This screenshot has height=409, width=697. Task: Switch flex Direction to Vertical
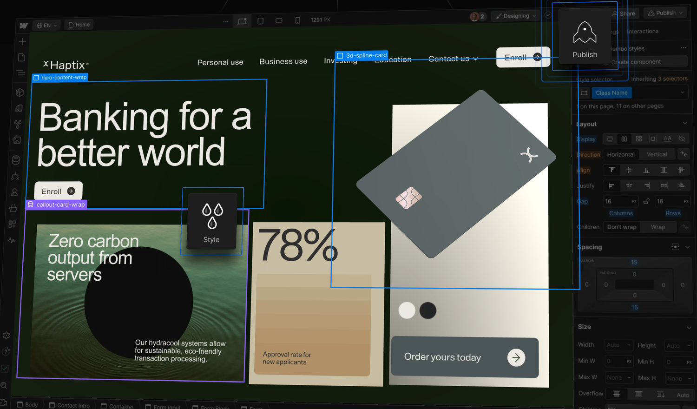coord(657,154)
